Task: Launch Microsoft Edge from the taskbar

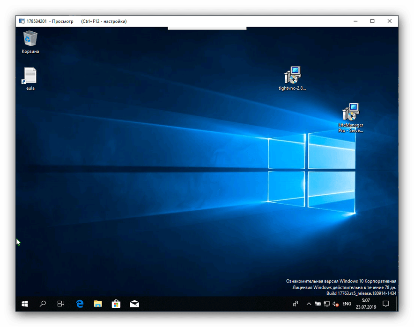Action: tap(80, 304)
